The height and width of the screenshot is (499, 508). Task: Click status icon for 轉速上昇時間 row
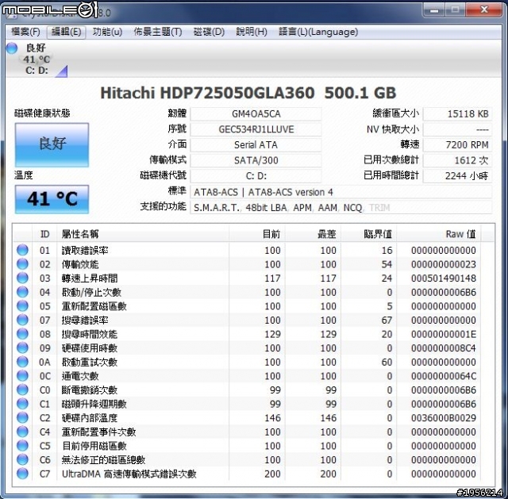click(x=22, y=278)
